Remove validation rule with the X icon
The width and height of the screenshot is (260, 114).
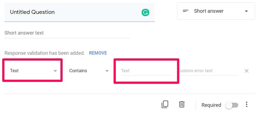tap(247, 71)
